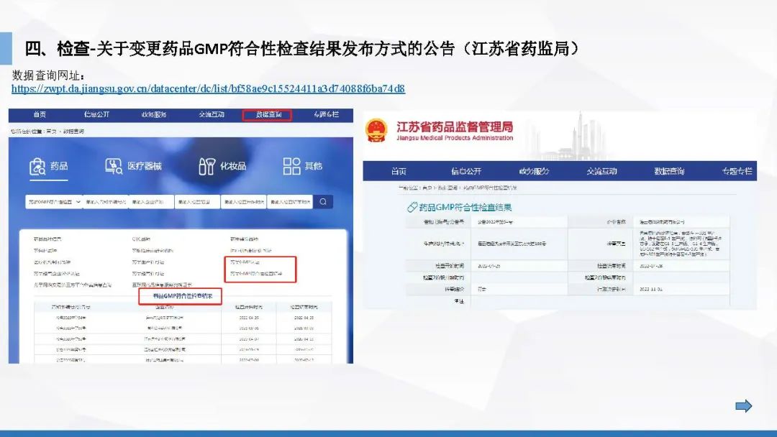Select the 其他 category grid icon
Viewport: 777px width, 437px height.
coord(291,167)
